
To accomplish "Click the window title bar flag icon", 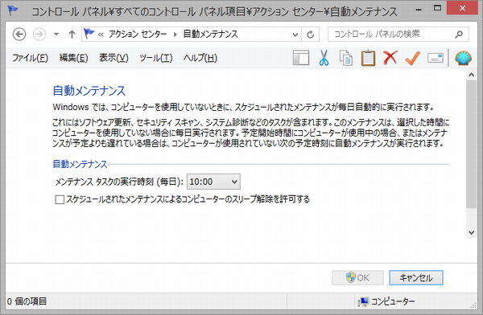I will [x=13, y=10].
